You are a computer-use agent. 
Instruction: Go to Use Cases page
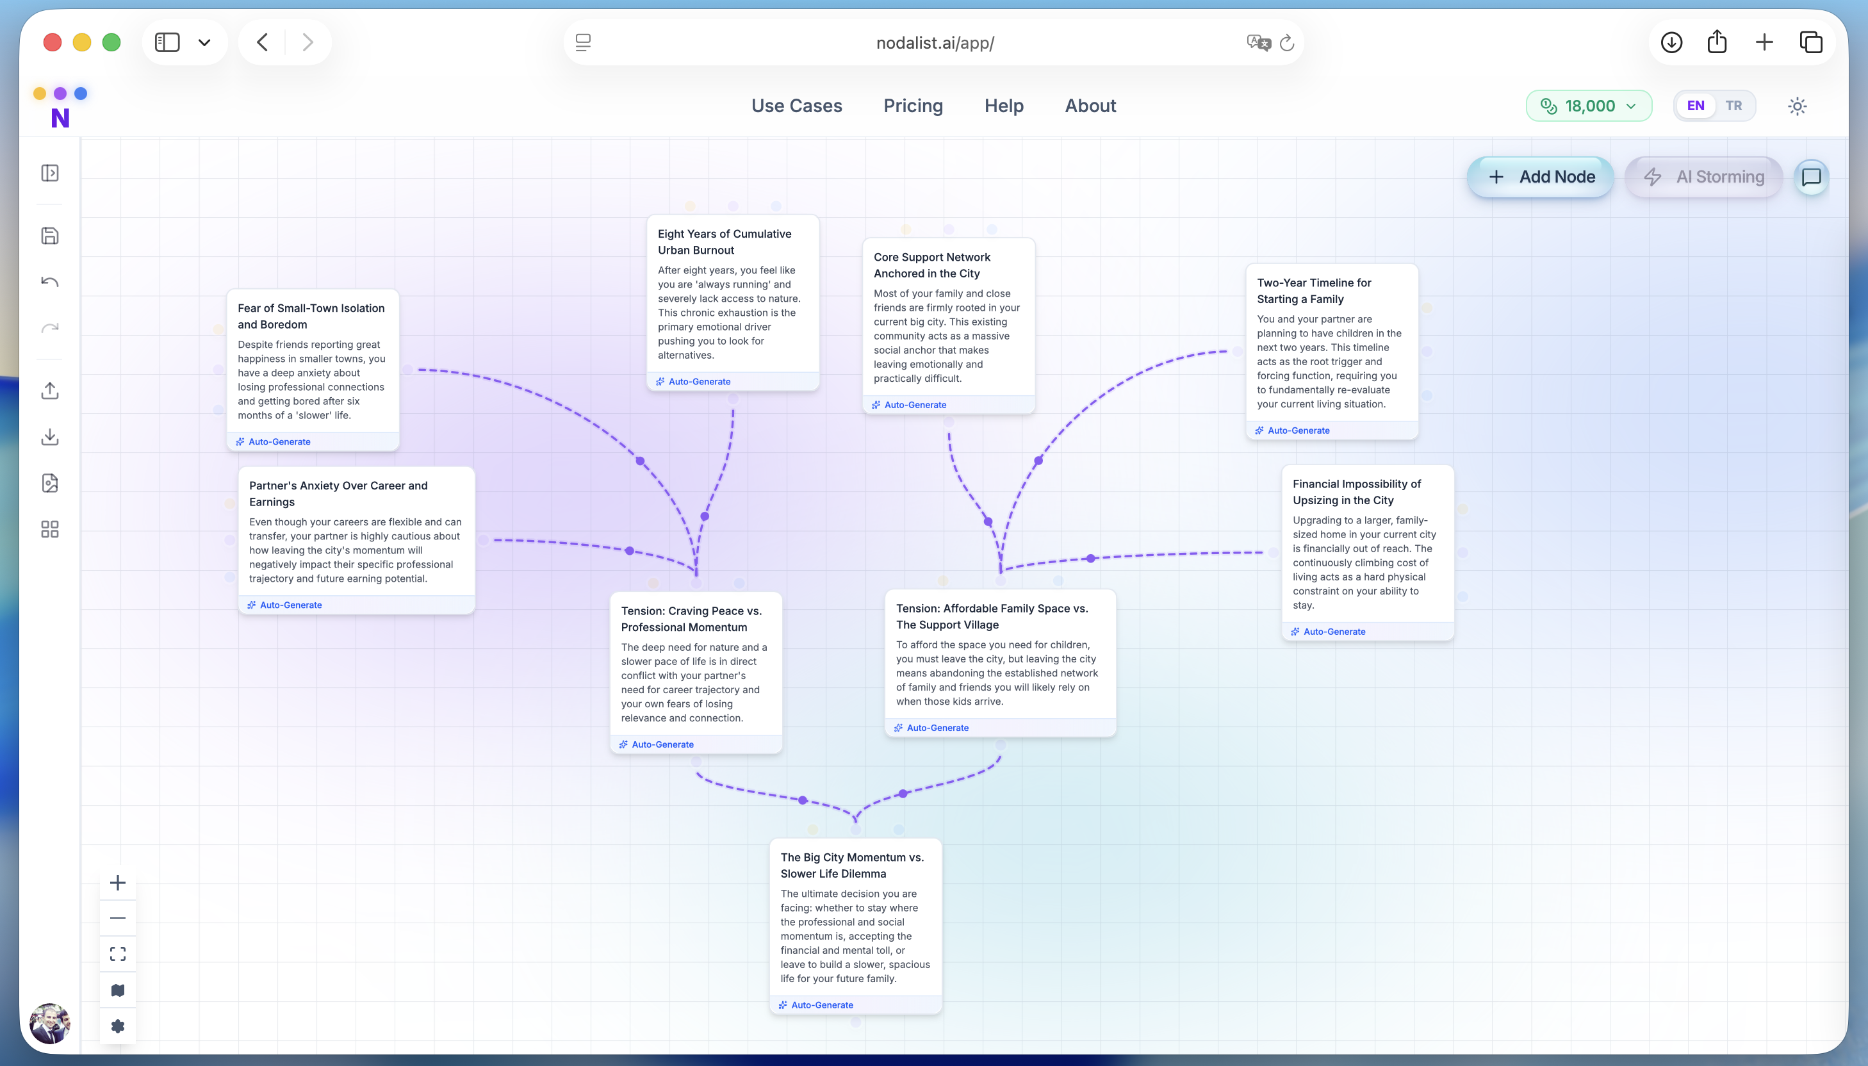pyautogui.click(x=796, y=106)
